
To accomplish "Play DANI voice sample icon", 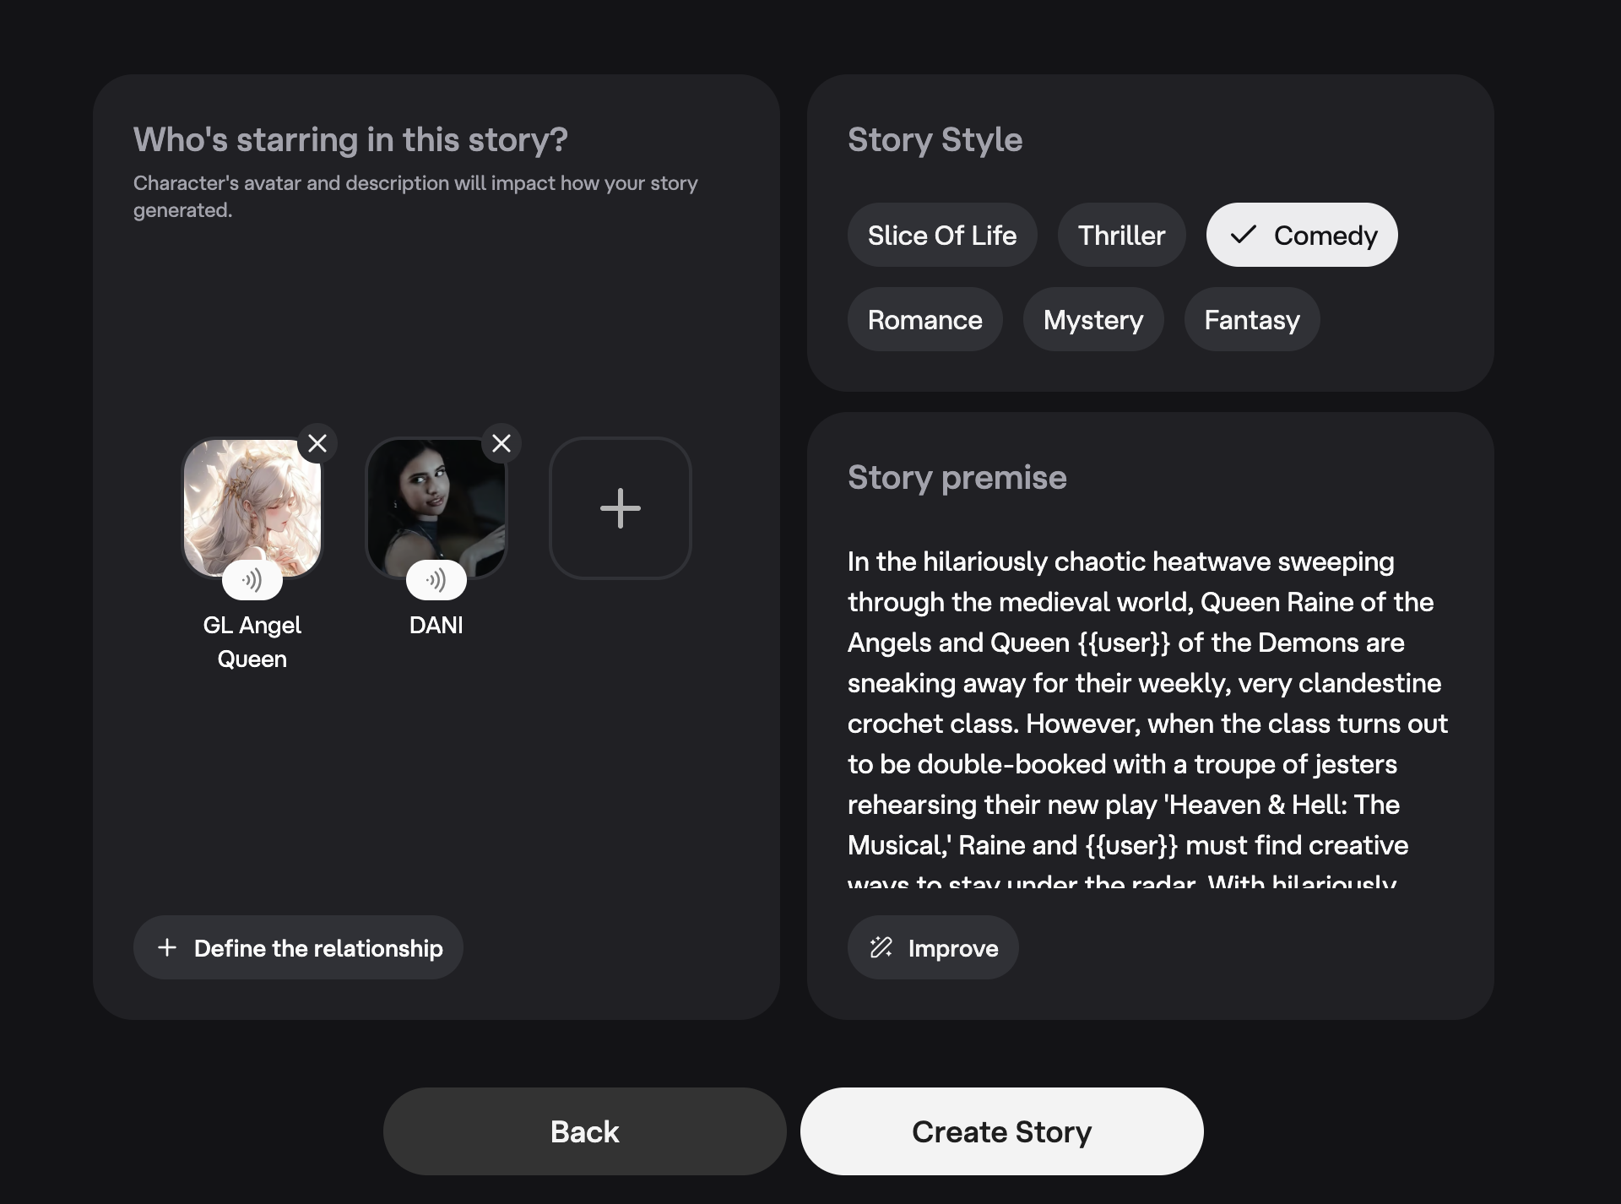I will tap(436, 580).
